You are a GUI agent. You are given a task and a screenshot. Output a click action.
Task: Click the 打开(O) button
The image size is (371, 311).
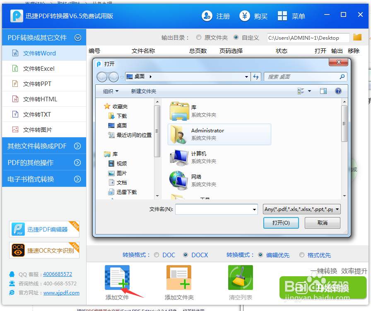pyautogui.click(x=281, y=223)
